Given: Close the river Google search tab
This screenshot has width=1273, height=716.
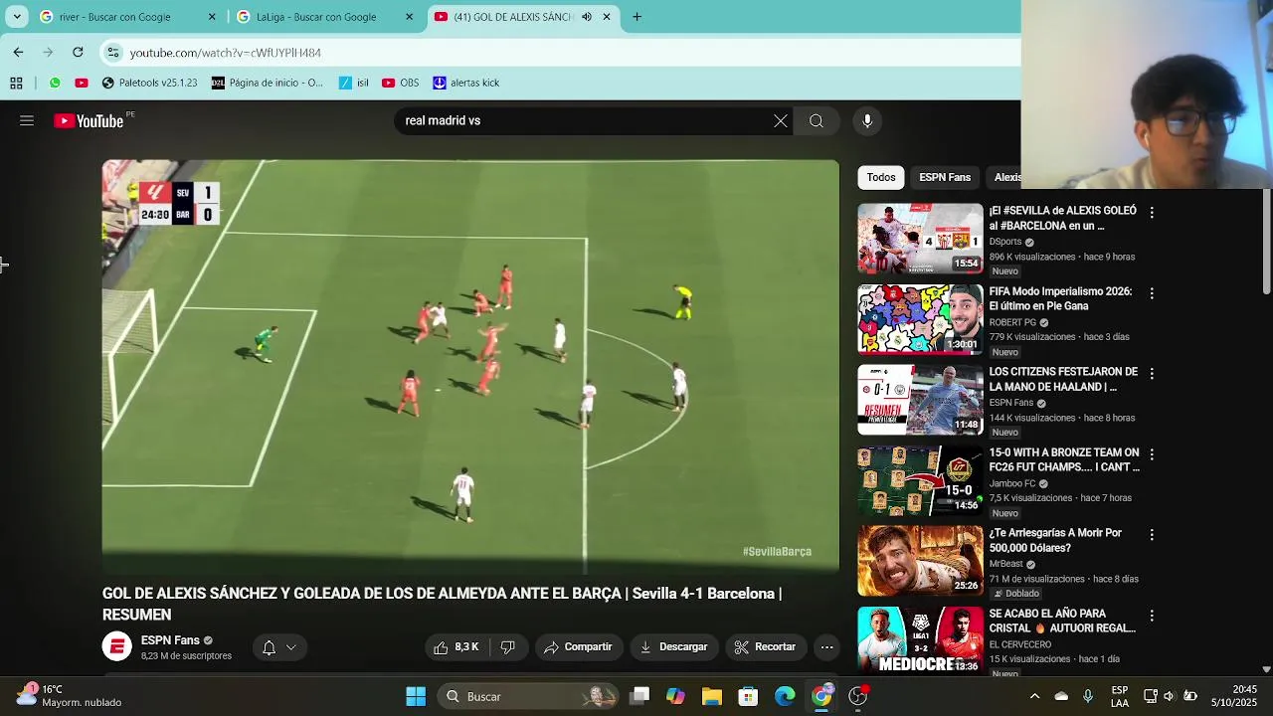Looking at the screenshot, I should pyautogui.click(x=212, y=17).
